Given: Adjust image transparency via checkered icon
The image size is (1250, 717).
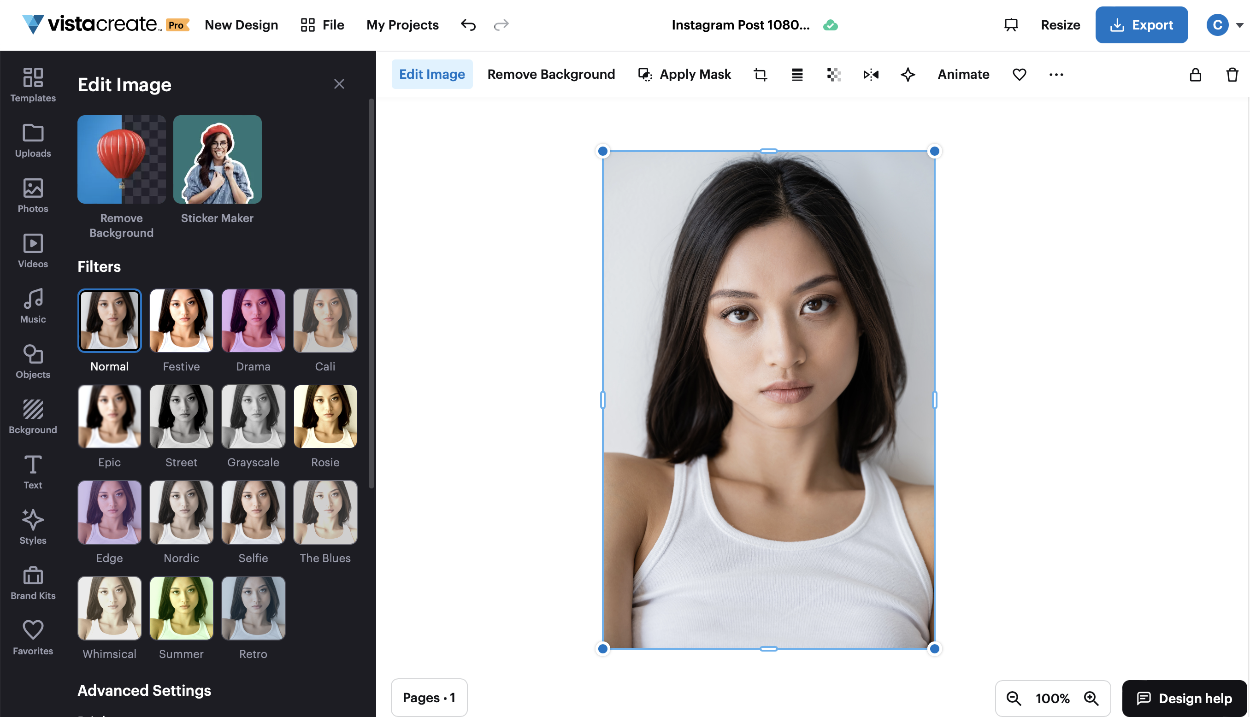Looking at the screenshot, I should [833, 74].
